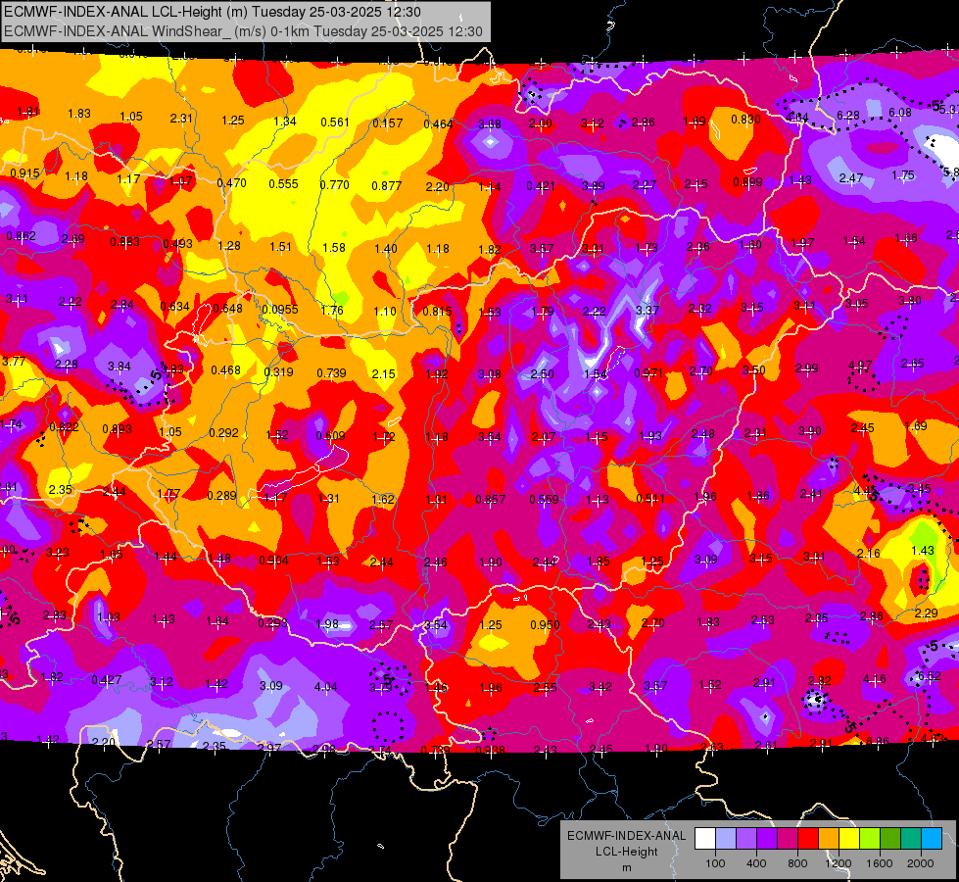The image size is (959, 882).
Task: Click the magenta legend swatch left of 800
Action: click(788, 838)
